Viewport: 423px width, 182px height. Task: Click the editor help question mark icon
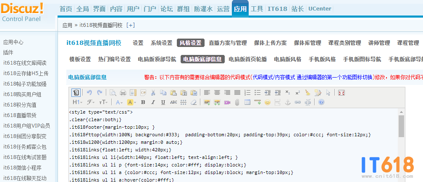(321, 102)
